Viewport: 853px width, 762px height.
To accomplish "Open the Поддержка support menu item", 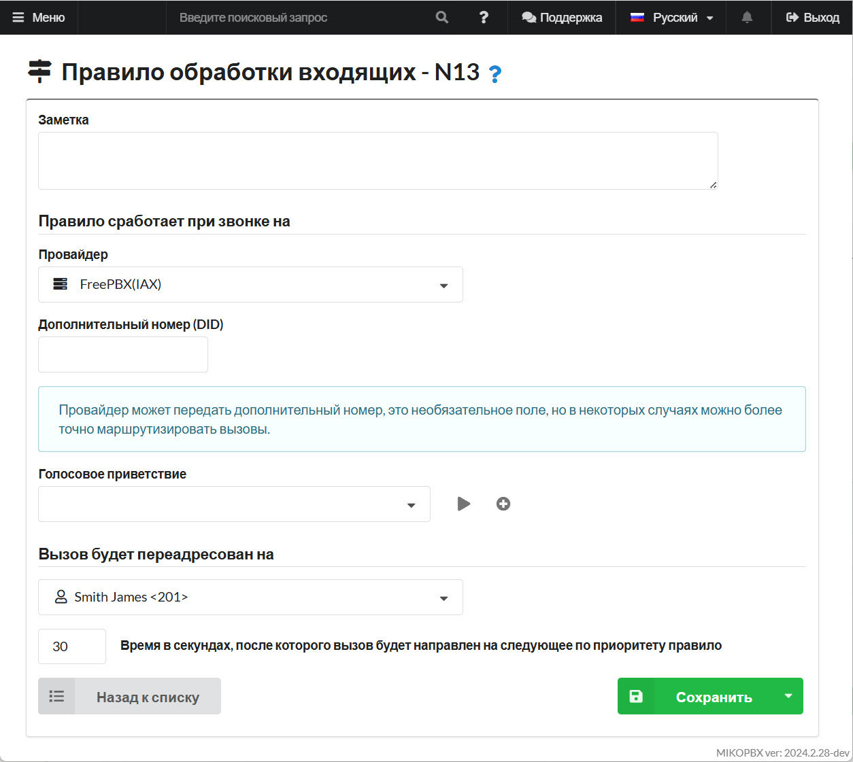I will pos(562,18).
